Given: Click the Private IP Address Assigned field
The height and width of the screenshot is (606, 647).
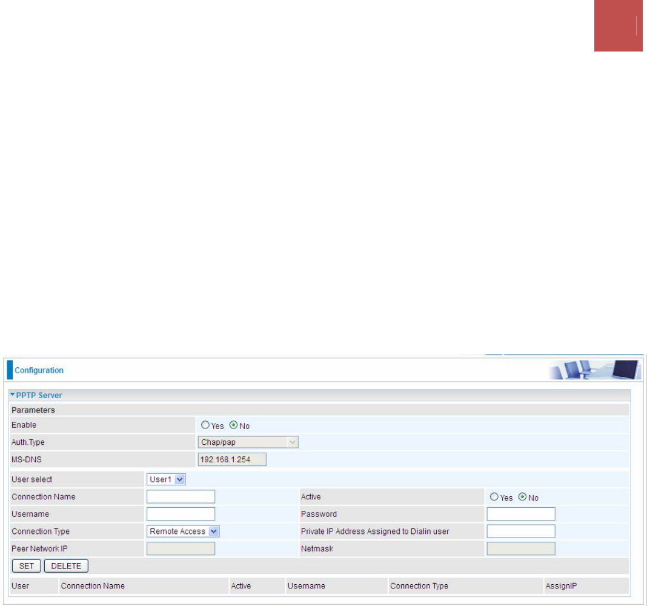Looking at the screenshot, I should [x=521, y=531].
